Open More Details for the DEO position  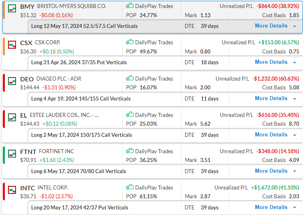(x=271, y=99)
